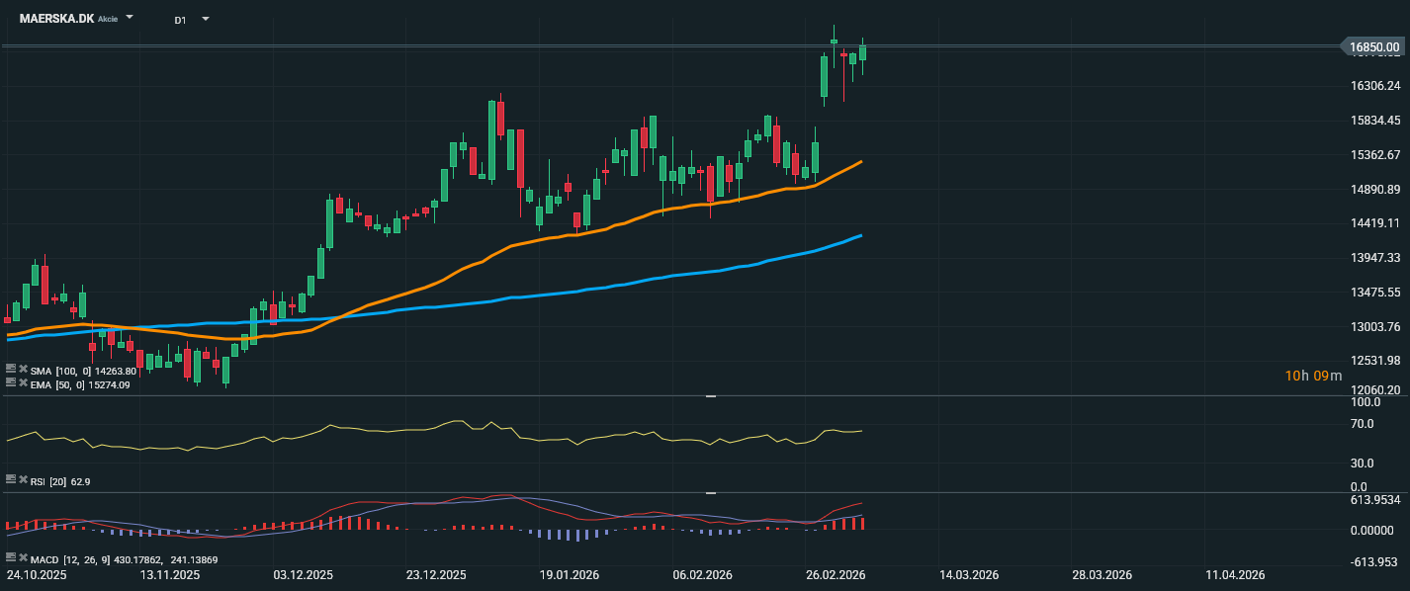This screenshot has width=1410, height=591.
Task: Open settings icon for EMA indicator
Action: pos(11,383)
